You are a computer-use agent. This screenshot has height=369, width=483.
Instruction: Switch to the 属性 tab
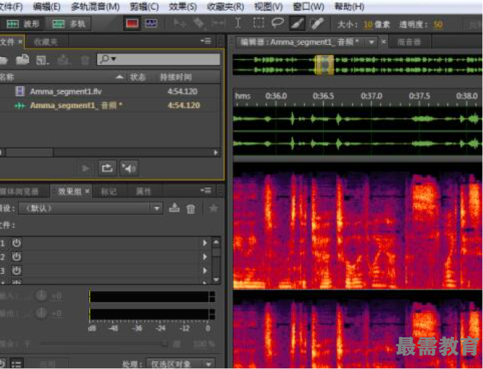(x=143, y=191)
